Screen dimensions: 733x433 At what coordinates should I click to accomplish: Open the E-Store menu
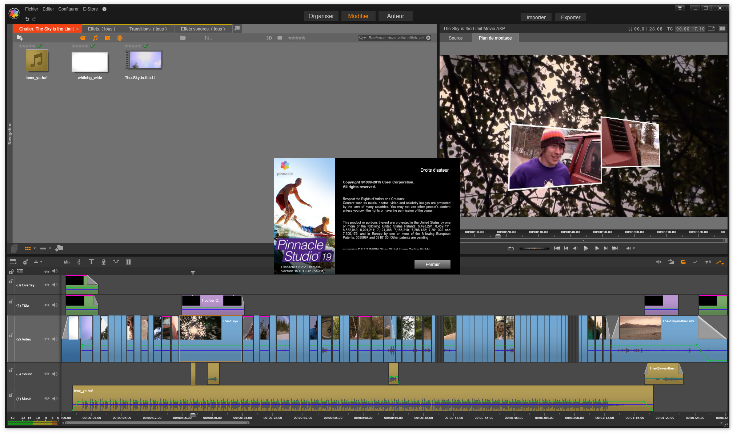(90, 9)
